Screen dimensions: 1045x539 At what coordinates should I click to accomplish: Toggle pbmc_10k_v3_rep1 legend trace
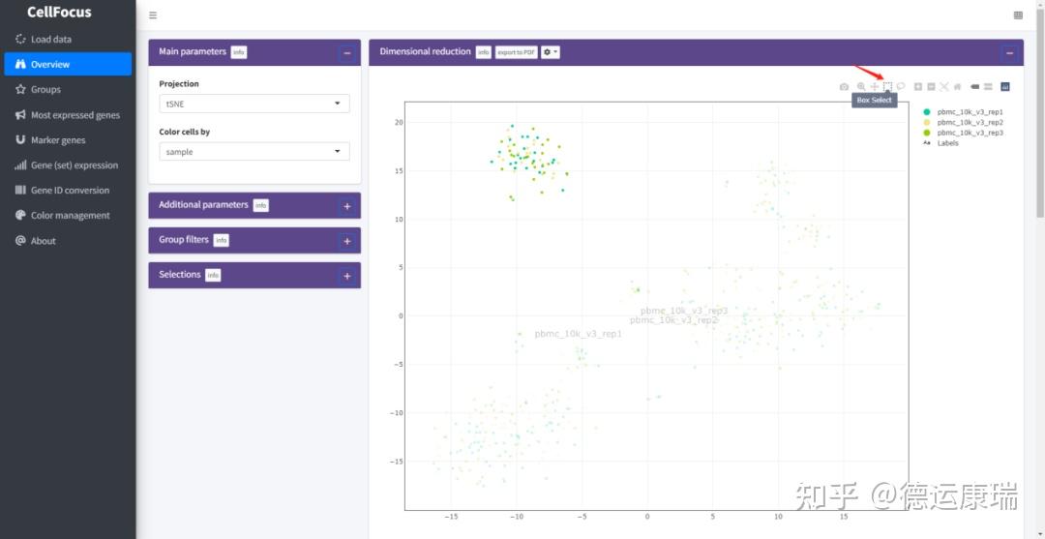point(970,112)
